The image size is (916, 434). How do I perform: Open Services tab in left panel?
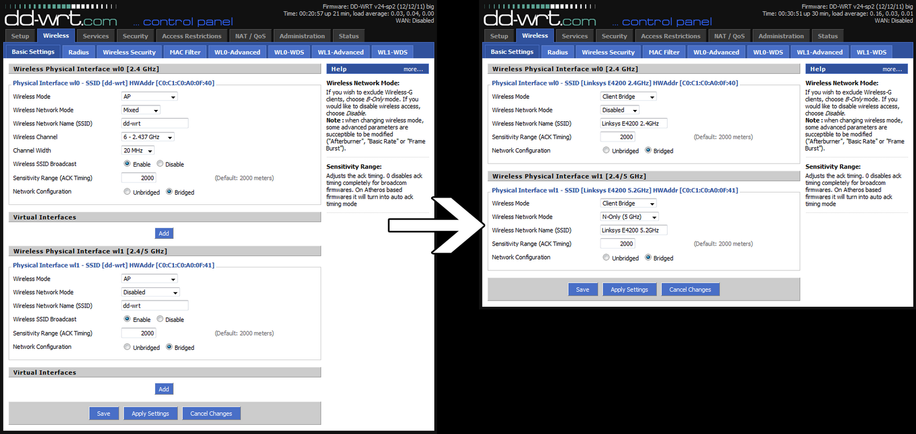96,36
